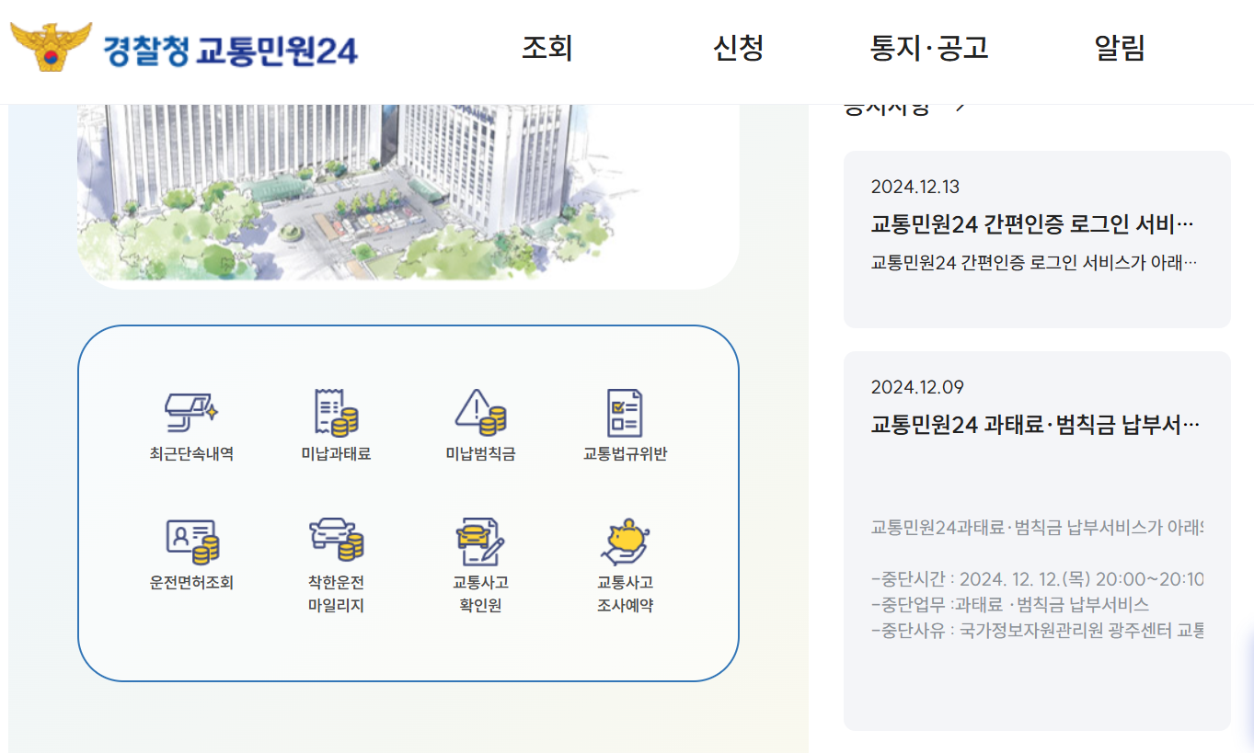1254x753 pixels.
Task: Click the 교통사고 확인원 label
Action: pyautogui.click(x=480, y=594)
